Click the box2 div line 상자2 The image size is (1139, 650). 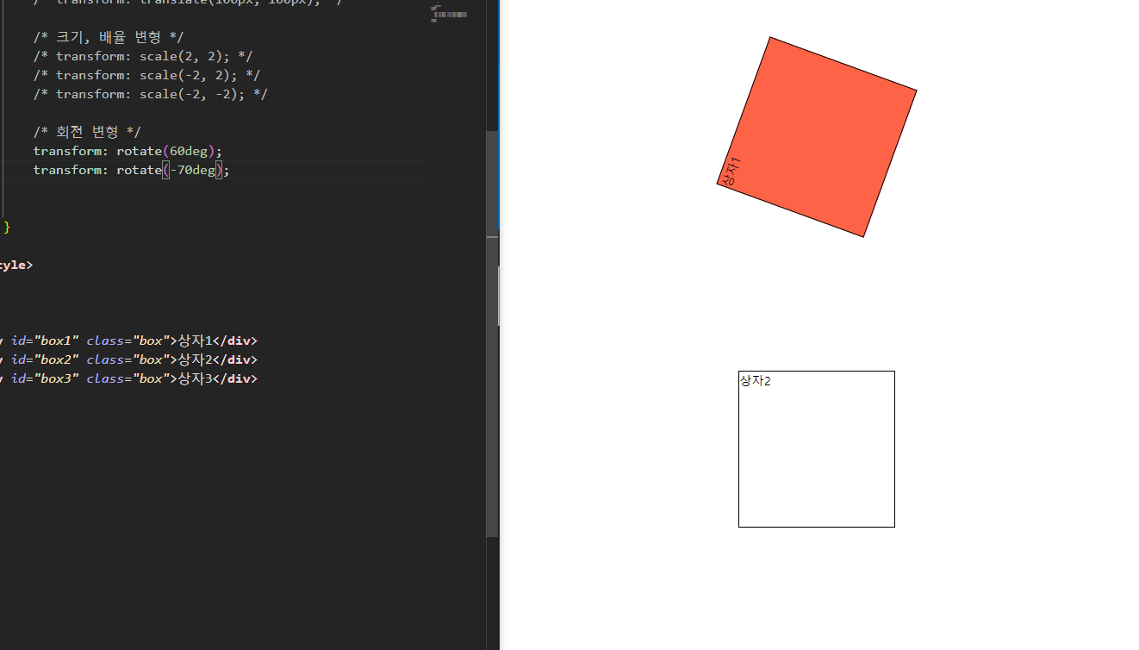(x=128, y=359)
